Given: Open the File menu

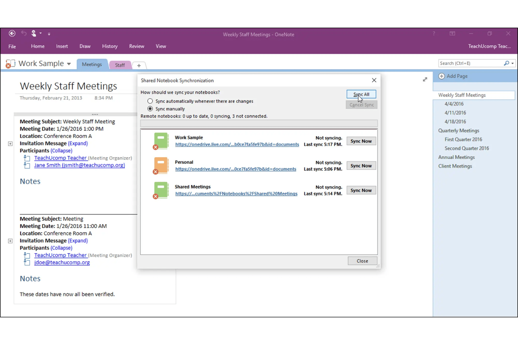Looking at the screenshot, I should [x=12, y=46].
